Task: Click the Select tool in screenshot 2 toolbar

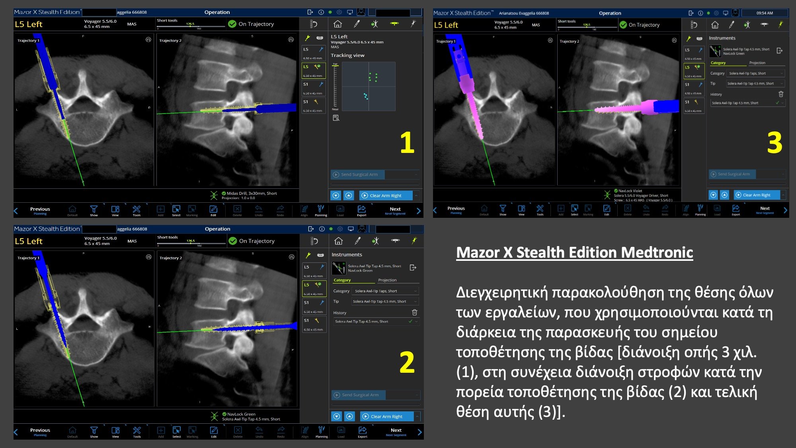Action: tap(176, 432)
